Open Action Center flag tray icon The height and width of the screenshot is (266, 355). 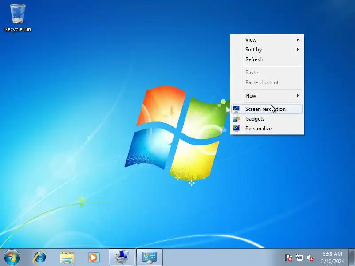point(288,258)
